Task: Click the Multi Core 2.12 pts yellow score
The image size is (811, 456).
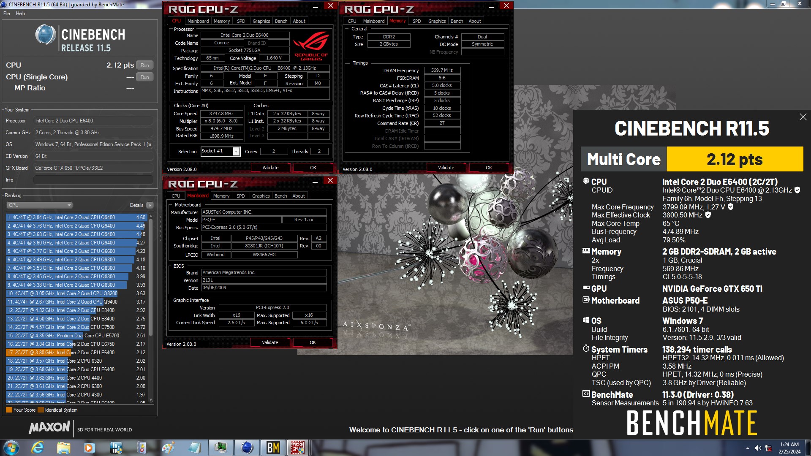Action: (735, 159)
